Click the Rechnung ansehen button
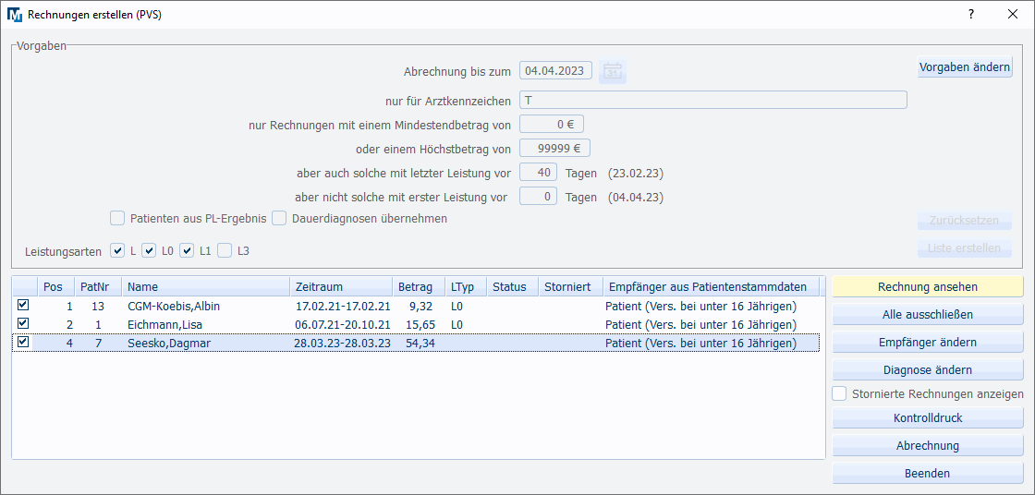The width and height of the screenshot is (1035, 495). [x=928, y=287]
